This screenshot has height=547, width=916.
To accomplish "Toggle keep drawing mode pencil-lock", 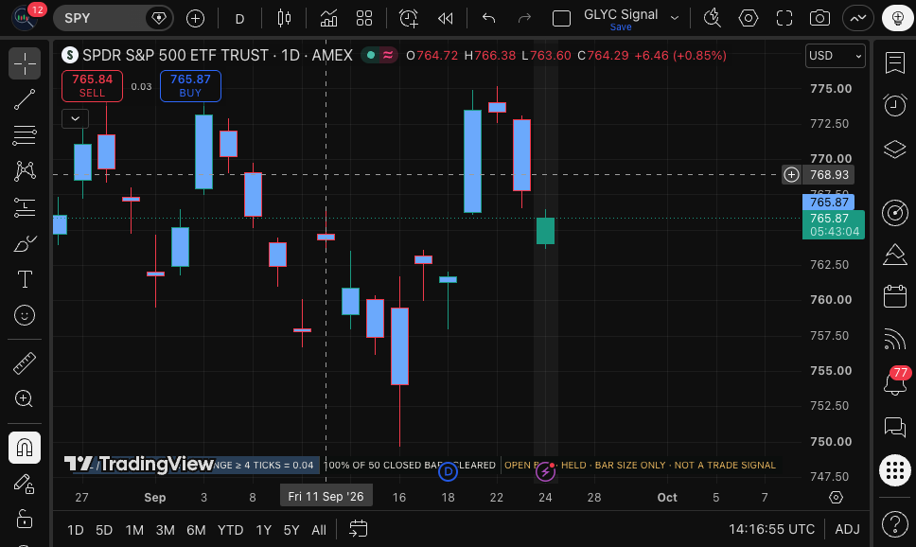I will pos(25,484).
